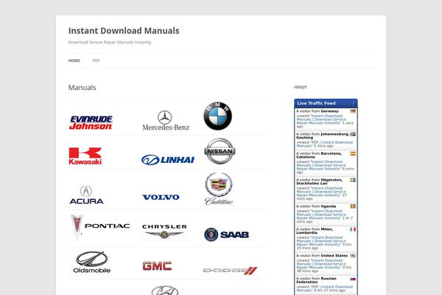Choose the Linhai logo

pyautogui.click(x=168, y=160)
